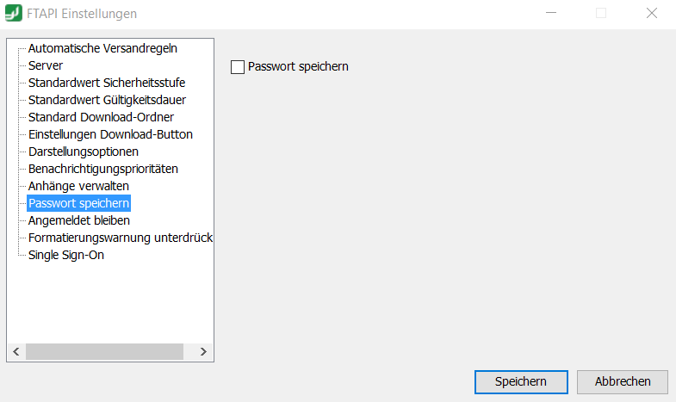Image resolution: width=676 pixels, height=402 pixels.
Task: Click the horizontal scrollbar thumb in tree panel
Action: click(x=104, y=351)
